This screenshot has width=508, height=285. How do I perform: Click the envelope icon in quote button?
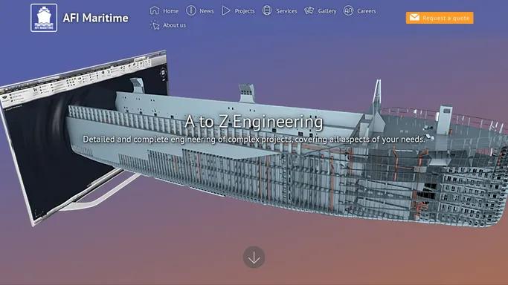(x=414, y=18)
